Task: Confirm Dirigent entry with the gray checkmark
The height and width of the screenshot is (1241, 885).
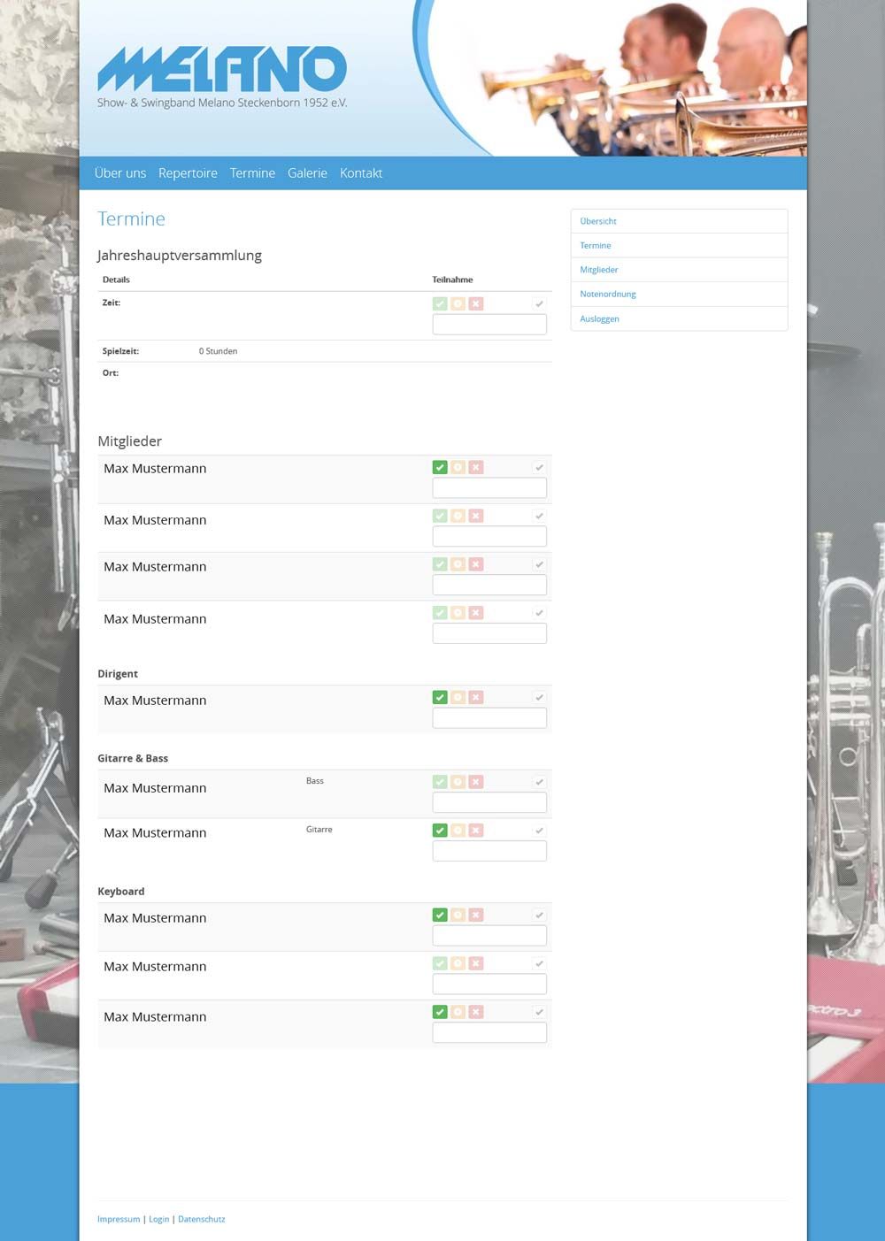Action: (x=539, y=697)
